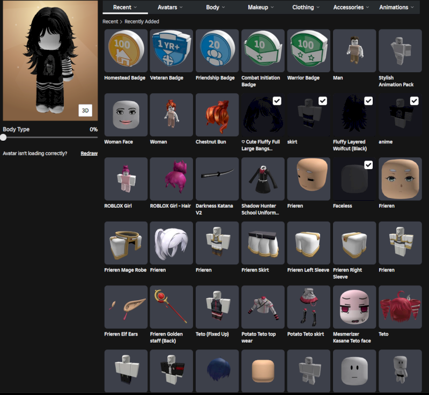Select the Warrior Badge item
Viewport: 429px width, 395px height.
[x=309, y=51]
